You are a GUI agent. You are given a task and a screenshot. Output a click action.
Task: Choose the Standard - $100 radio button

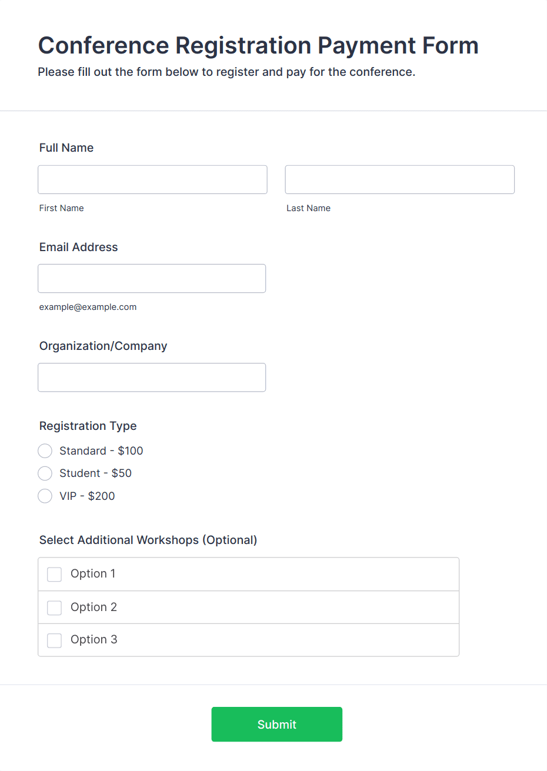pyautogui.click(x=45, y=451)
